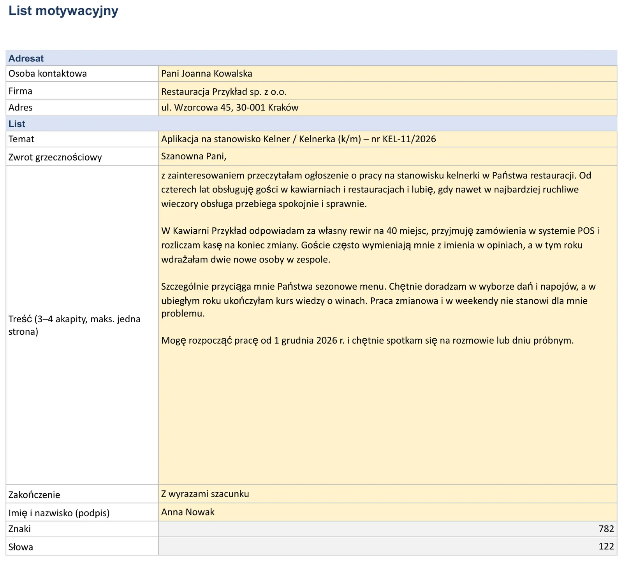Select the 'Adresat' section header
This screenshot has height=561, width=623.
coord(311,58)
